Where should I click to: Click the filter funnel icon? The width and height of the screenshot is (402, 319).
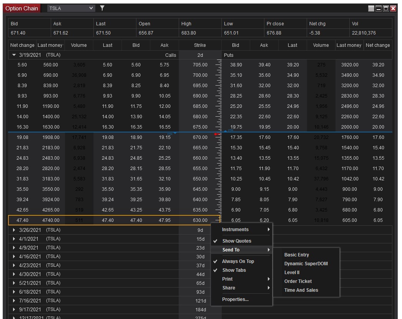pos(102,8)
